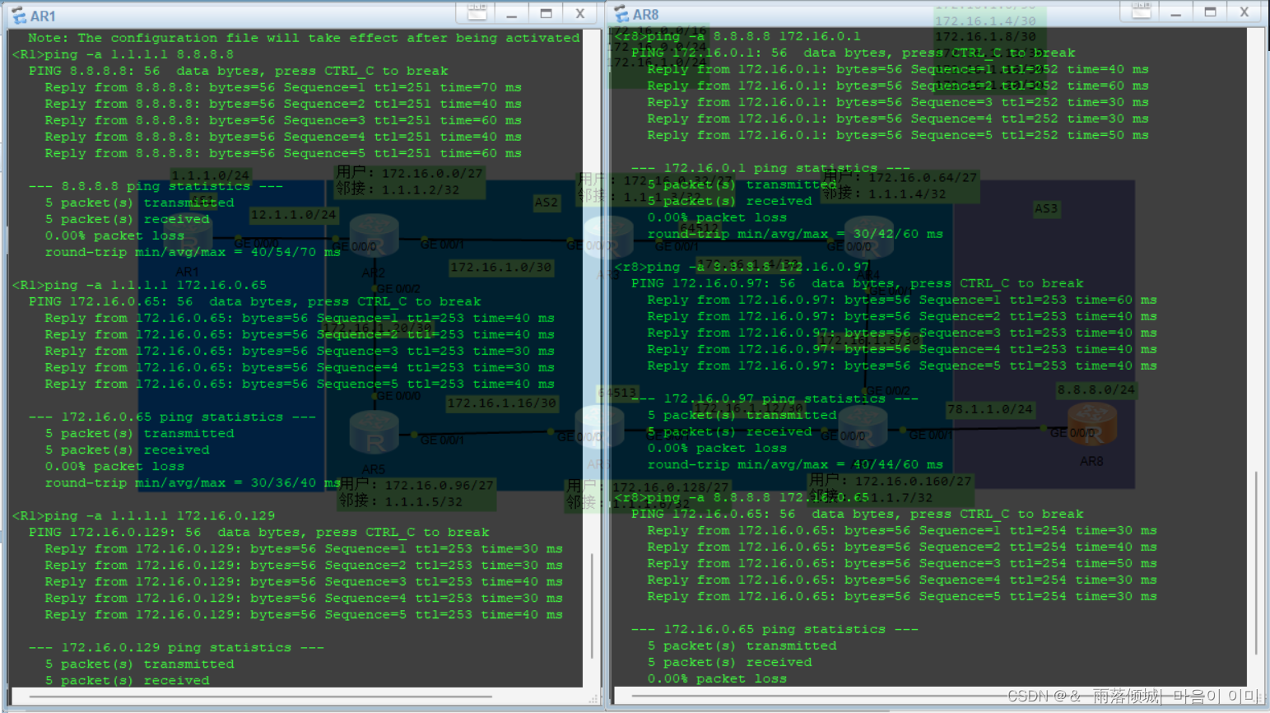The height and width of the screenshot is (713, 1270).
Task: Click the AR1 vertical scrollbar thumb
Action: (592, 606)
